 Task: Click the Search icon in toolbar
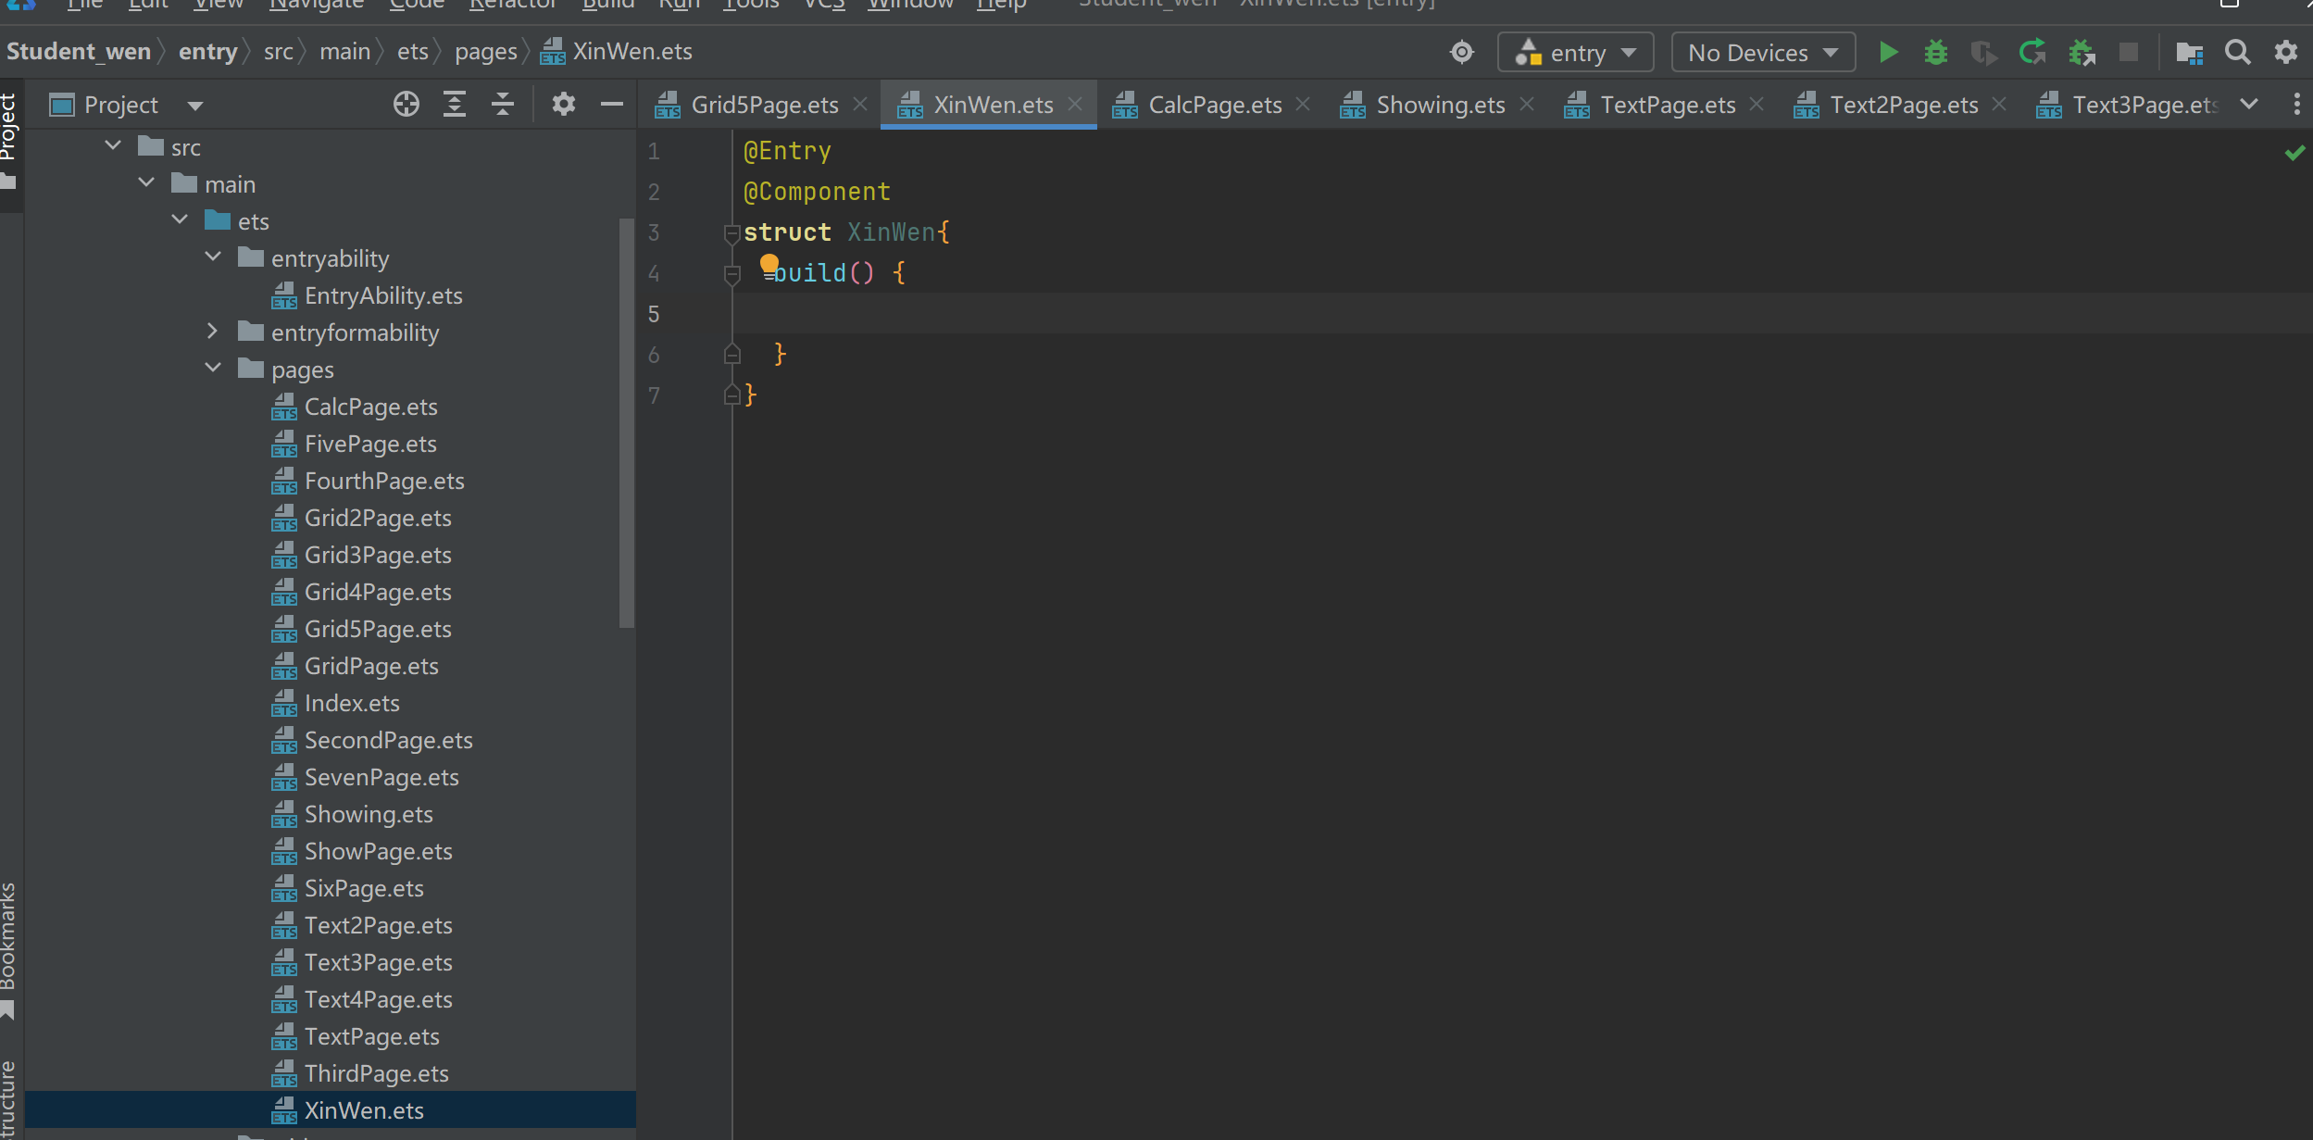click(x=2238, y=55)
